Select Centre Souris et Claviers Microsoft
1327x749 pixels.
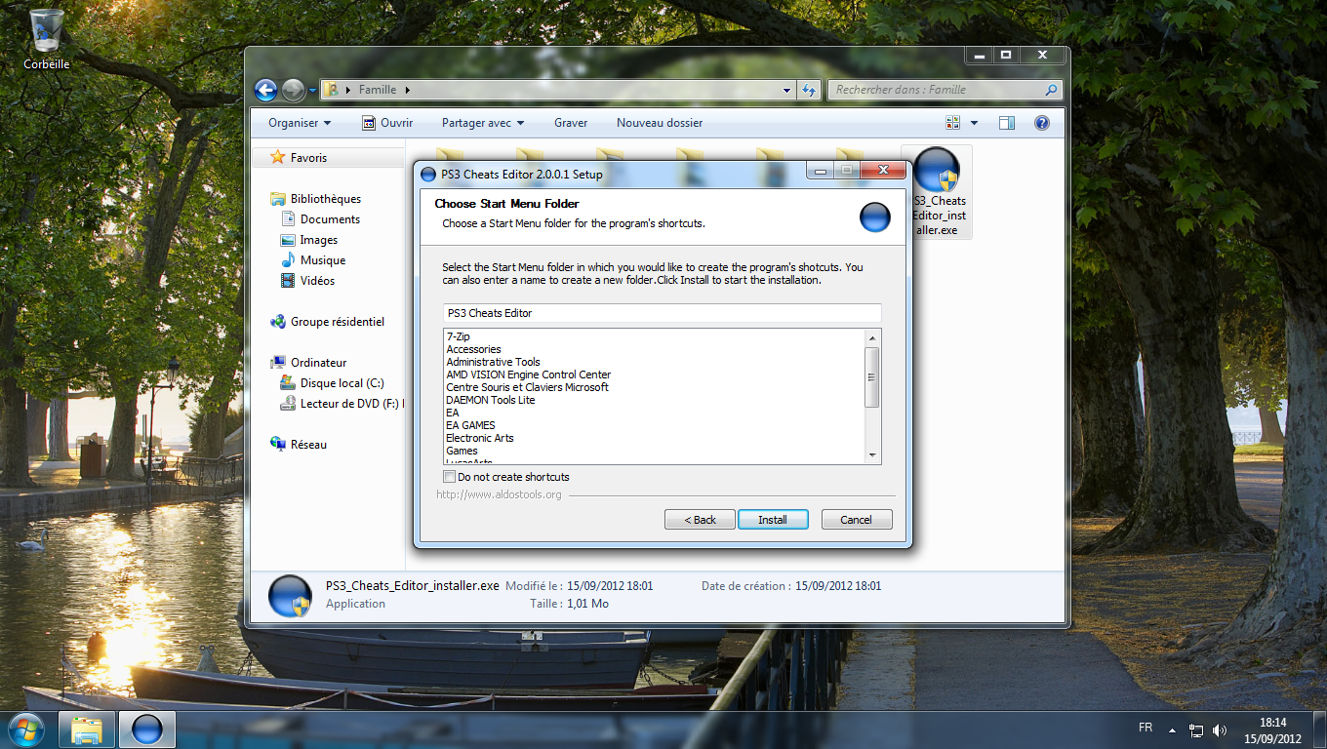click(527, 387)
